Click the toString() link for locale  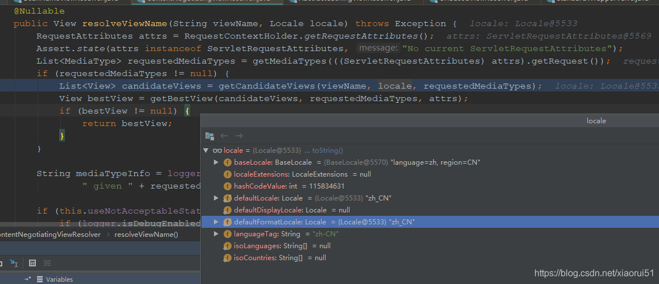point(328,151)
